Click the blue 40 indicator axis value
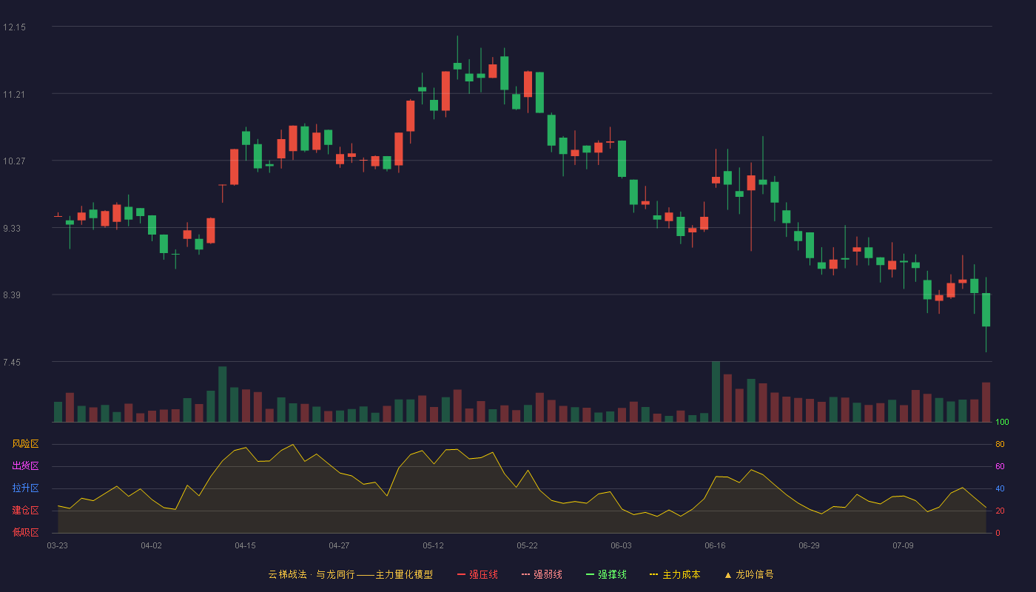 click(1000, 488)
